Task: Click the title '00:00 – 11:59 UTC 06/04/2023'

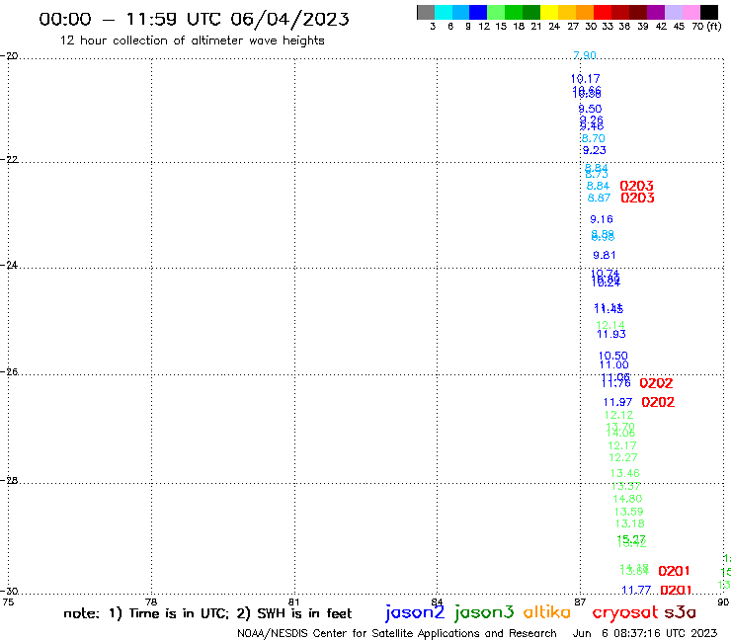Action: pos(194,19)
